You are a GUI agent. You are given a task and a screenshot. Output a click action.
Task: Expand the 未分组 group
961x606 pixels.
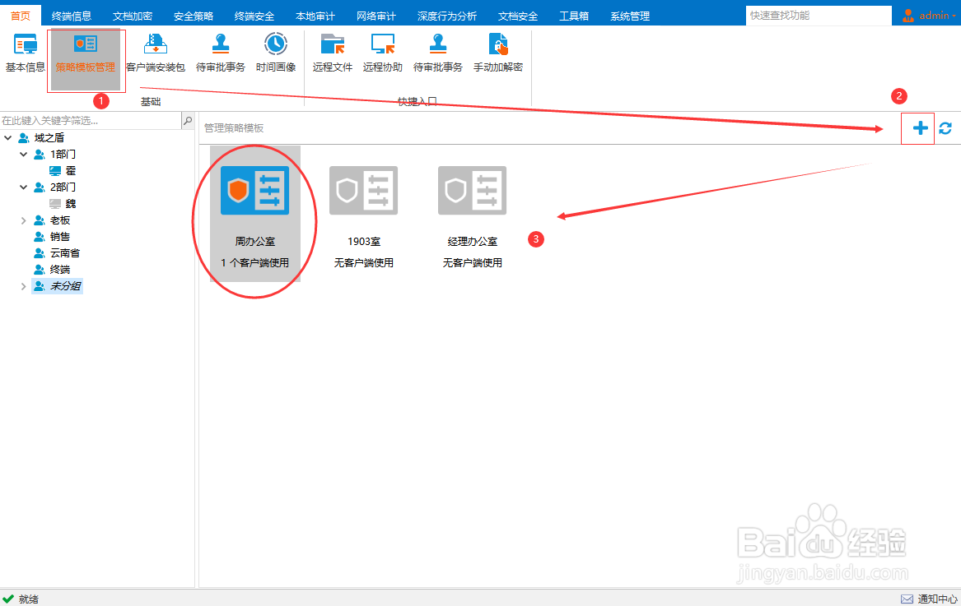tap(23, 286)
